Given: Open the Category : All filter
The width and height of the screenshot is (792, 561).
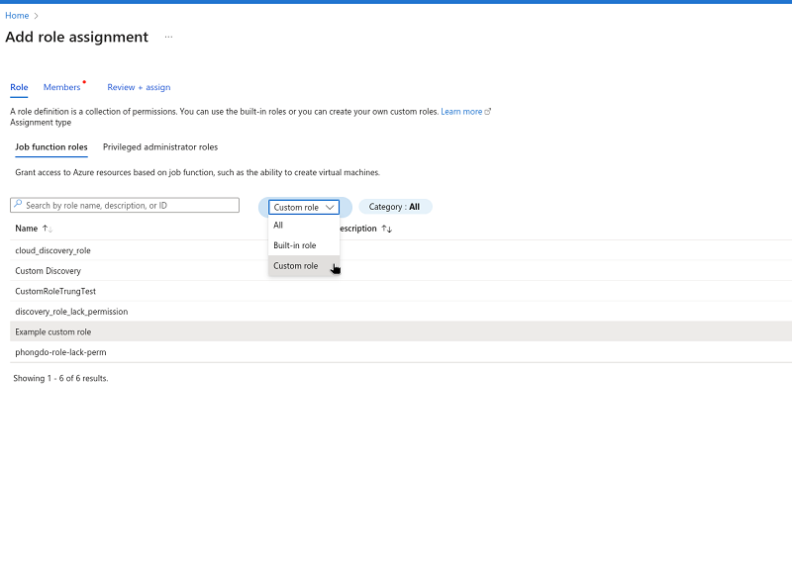Looking at the screenshot, I should pyautogui.click(x=394, y=207).
